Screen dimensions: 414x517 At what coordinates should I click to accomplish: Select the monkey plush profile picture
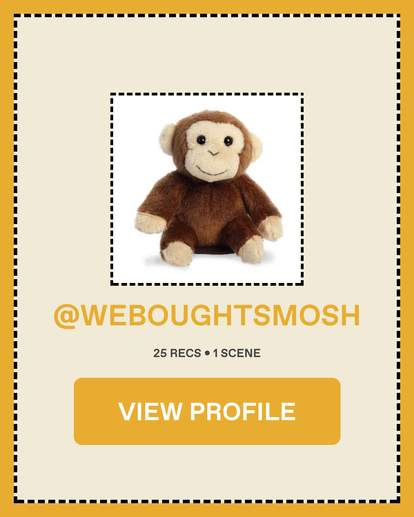[207, 189]
